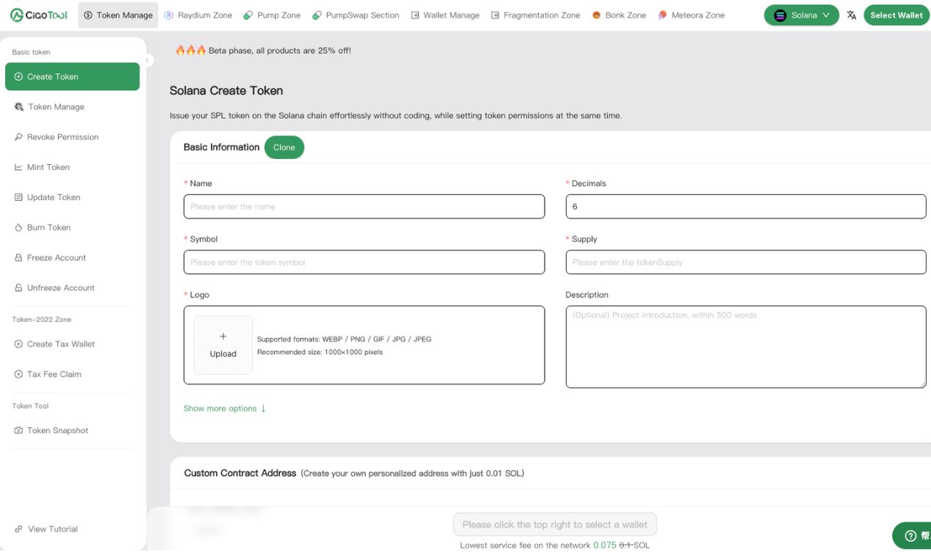This screenshot has height=557, width=931.
Task: Open Freeze Account in the sidebar
Action: tap(56, 257)
